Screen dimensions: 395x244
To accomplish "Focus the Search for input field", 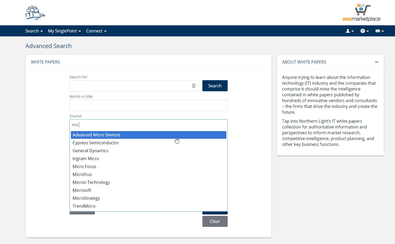I will [134, 86].
